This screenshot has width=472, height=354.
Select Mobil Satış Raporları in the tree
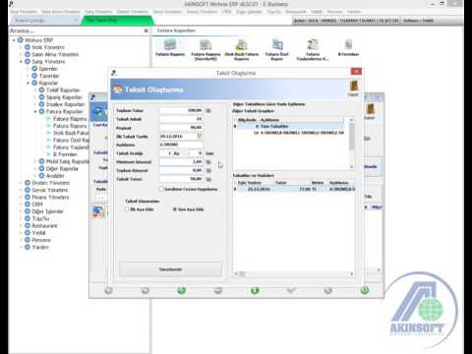tap(67, 161)
